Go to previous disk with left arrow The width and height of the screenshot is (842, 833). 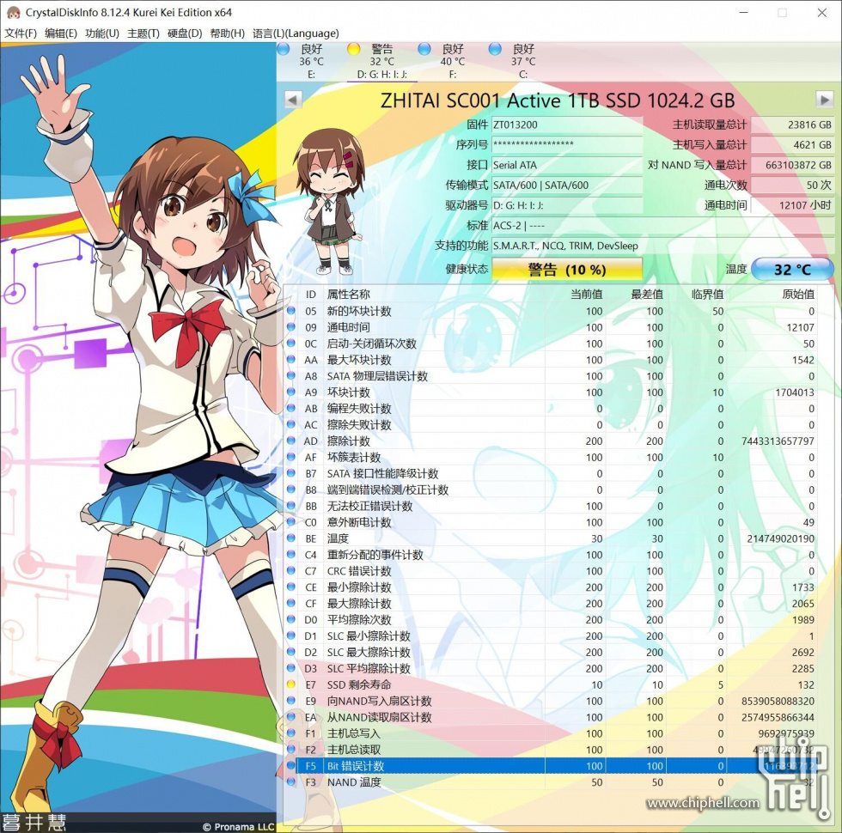(293, 100)
